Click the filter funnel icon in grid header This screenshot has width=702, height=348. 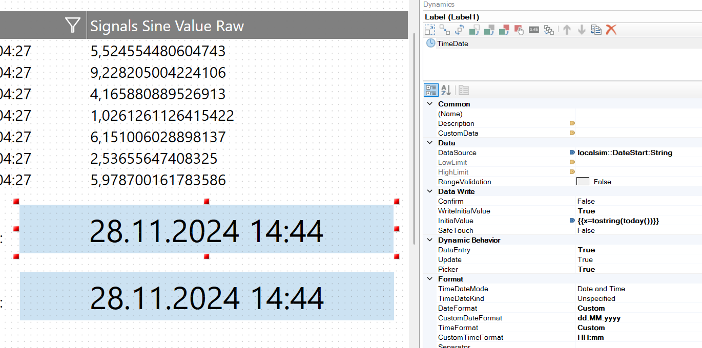coord(73,25)
